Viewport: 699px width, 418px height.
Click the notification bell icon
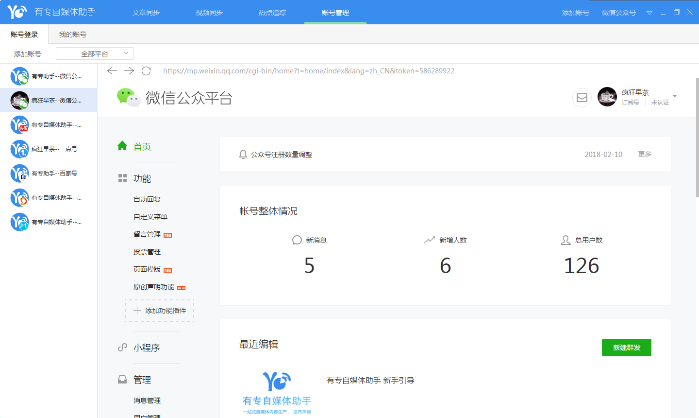(x=243, y=155)
